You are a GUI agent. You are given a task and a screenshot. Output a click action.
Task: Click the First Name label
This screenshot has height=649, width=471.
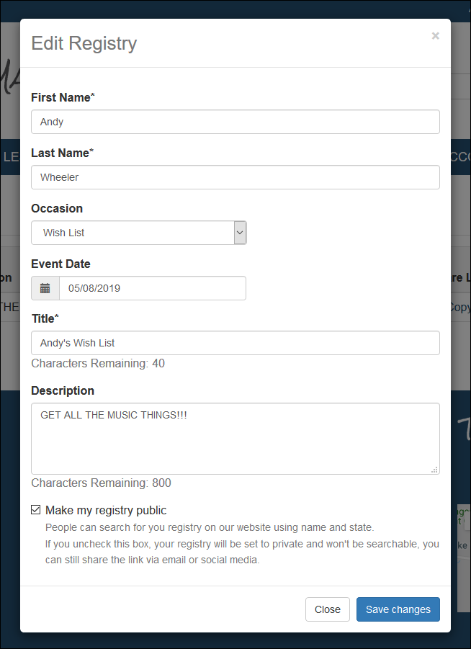click(x=63, y=97)
